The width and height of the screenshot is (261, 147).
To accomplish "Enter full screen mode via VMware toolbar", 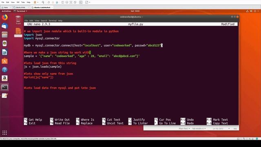I will (71, 2).
